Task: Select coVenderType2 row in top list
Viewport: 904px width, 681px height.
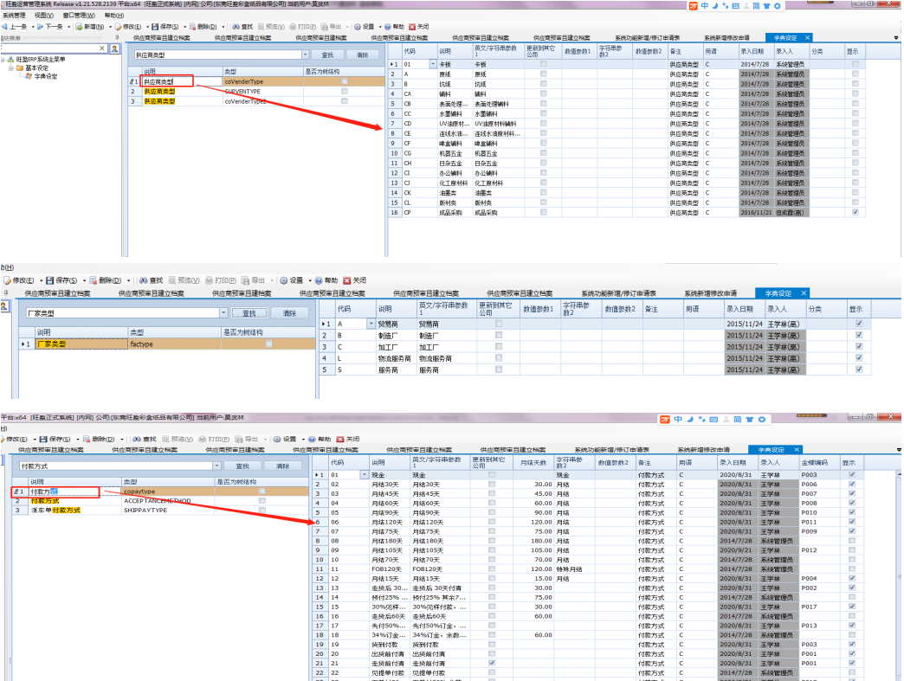Action: [256, 101]
